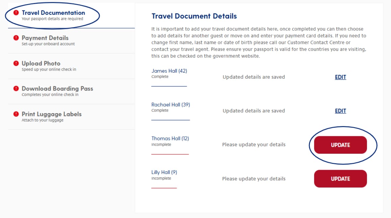The width and height of the screenshot is (391, 218).
Task: Update Lilly Hall's travel details
Action: click(x=340, y=179)
